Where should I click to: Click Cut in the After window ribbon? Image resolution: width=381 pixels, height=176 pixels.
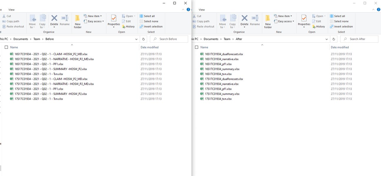pos(197,16)
